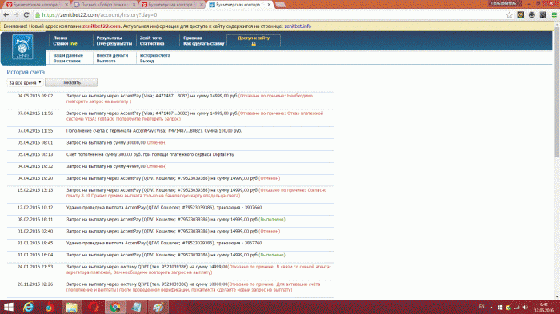
Task: Open the История счета menu link
Action: click(155, 55)
